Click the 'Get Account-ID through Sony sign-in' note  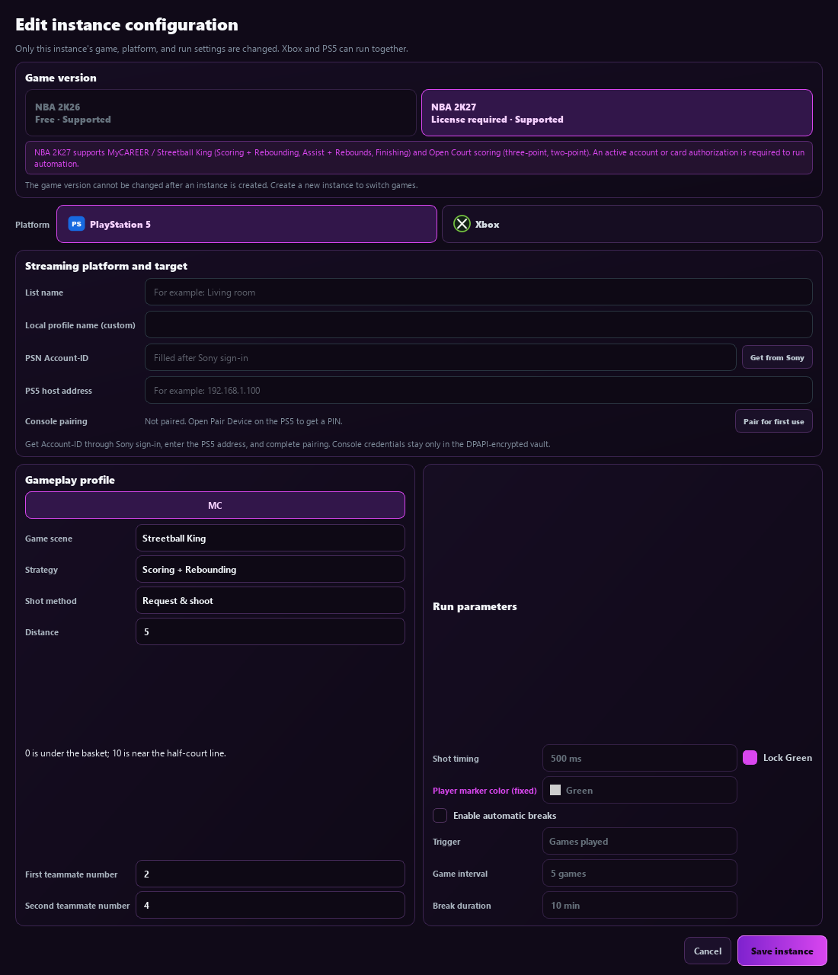(x=287, y=444)
